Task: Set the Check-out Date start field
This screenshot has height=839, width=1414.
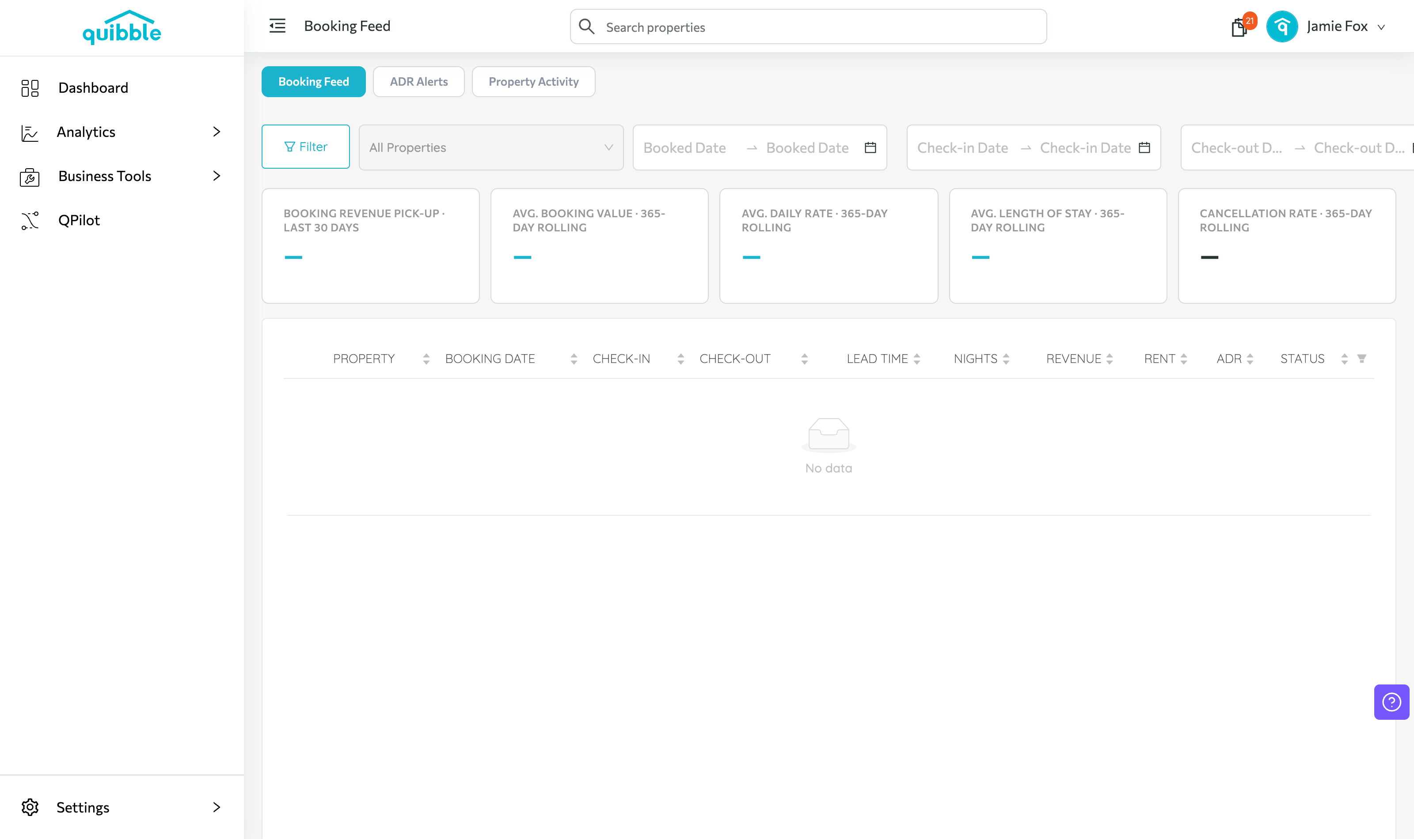Action: coord(1236,147)
